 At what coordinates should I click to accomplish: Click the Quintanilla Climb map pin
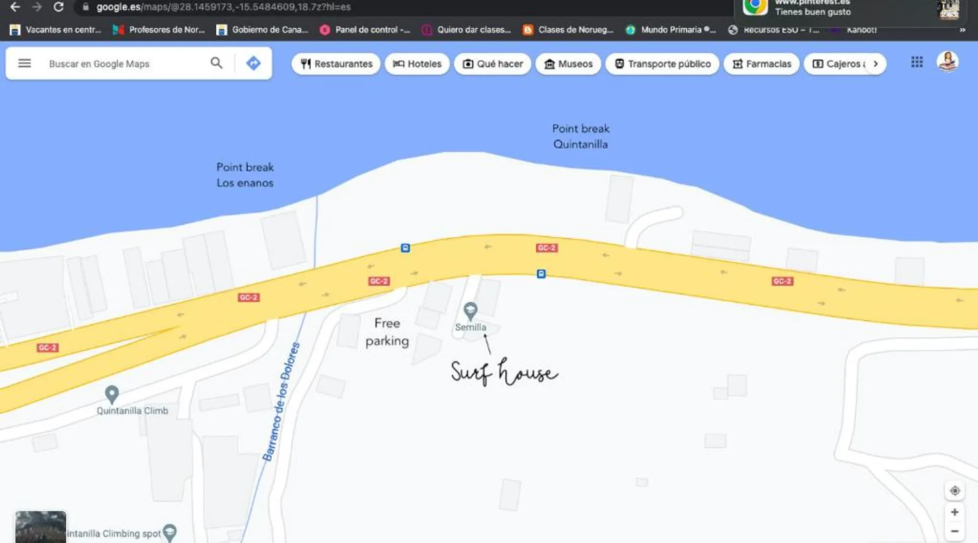tap(112, 394)
